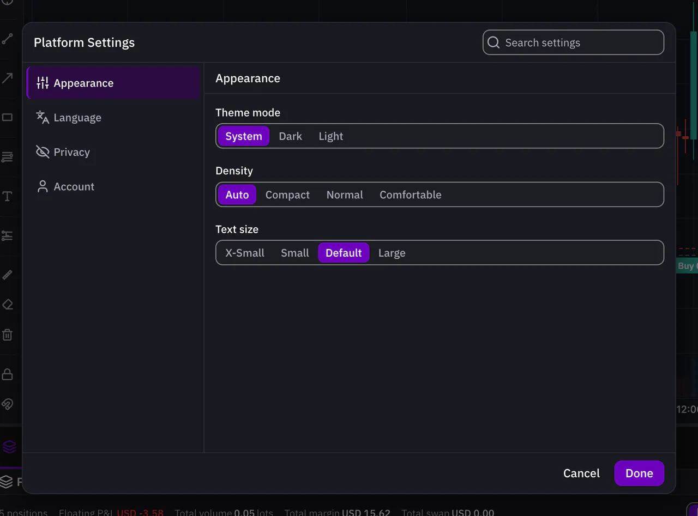Image resolution: width=698 pixels, height=516 pixels.
Task: Toggle the magnet snap icon
Action: (7, 404)
